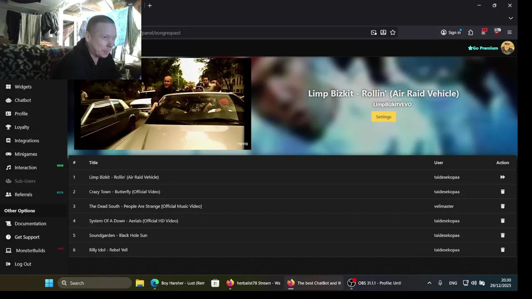Show hidden system tray icons chevron
The width and height of the screenshot is (532, 299).
pos(429,283)
